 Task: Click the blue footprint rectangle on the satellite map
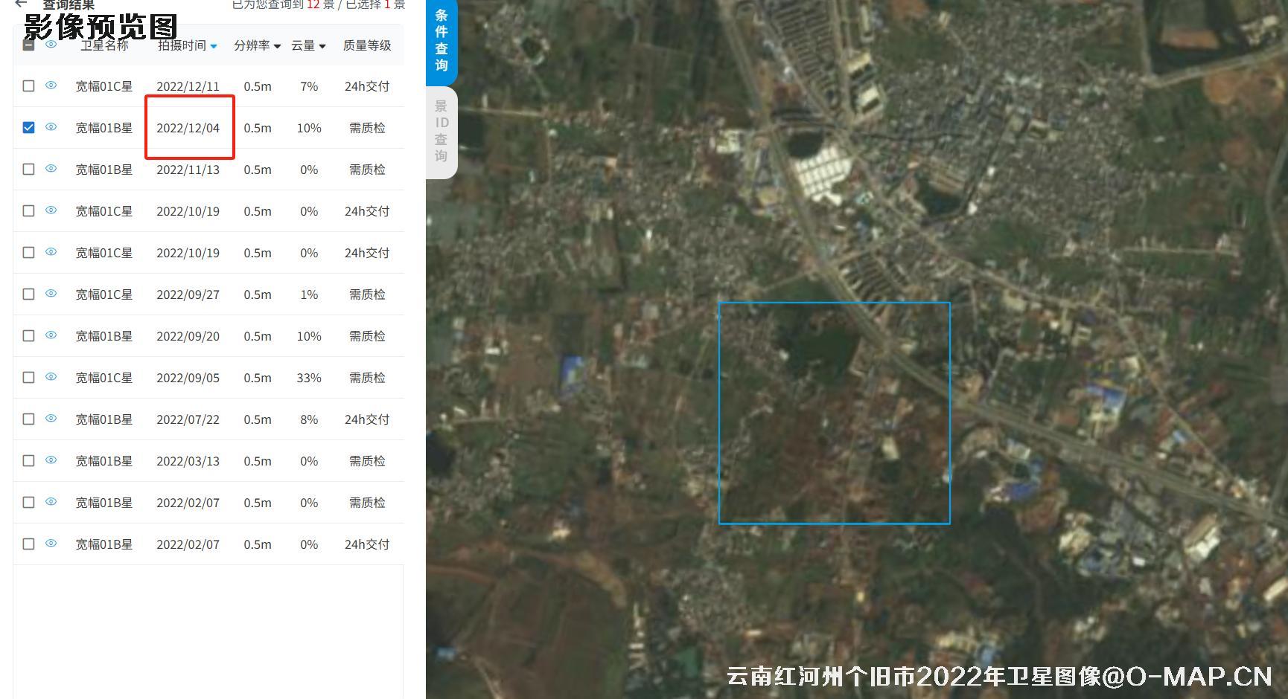(835, 411)
